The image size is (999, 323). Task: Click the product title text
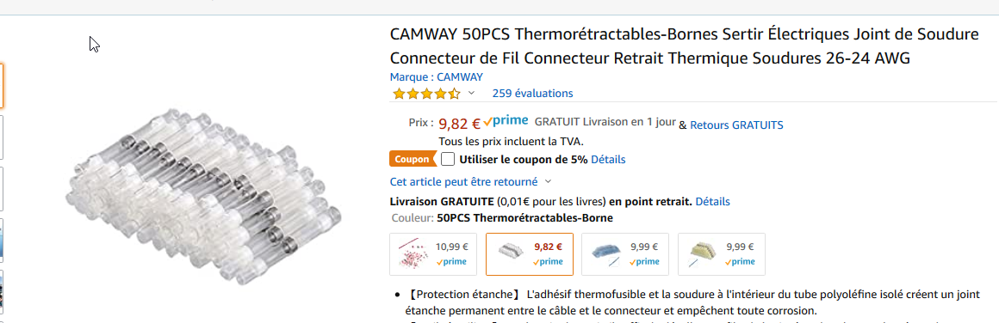[685, 46]
